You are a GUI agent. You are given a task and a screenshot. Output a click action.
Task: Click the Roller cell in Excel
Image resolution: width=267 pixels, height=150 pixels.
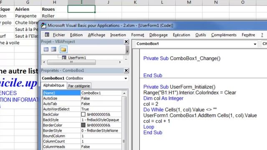point(54,16)
